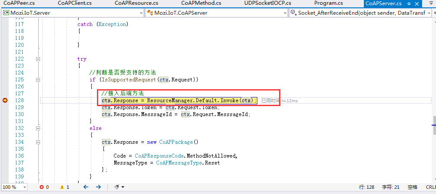The image size is (436, 194).
Task: Navigate forward with the right arrow
Action: [98, 187]
